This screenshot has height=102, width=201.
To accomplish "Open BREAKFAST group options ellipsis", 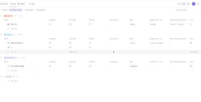I will [x=21, y=58].
